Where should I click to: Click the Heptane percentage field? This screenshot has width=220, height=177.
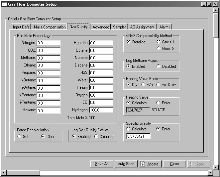pos(101,43)
